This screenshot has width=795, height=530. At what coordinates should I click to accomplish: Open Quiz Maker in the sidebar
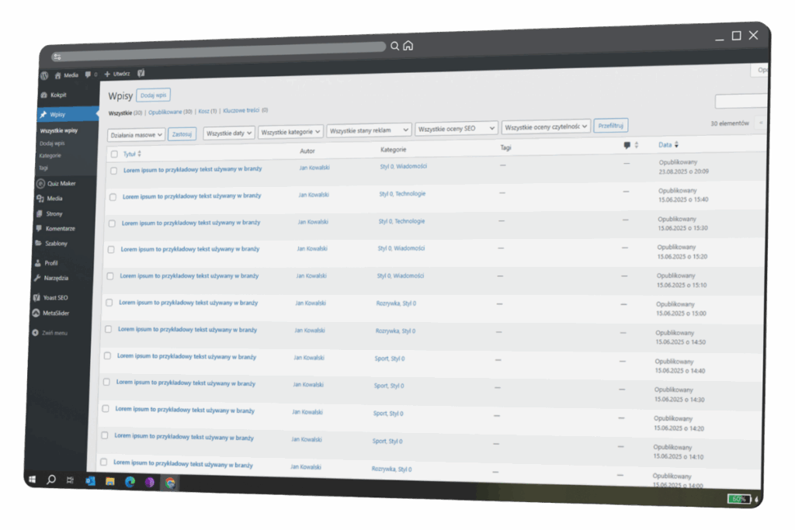61,184
